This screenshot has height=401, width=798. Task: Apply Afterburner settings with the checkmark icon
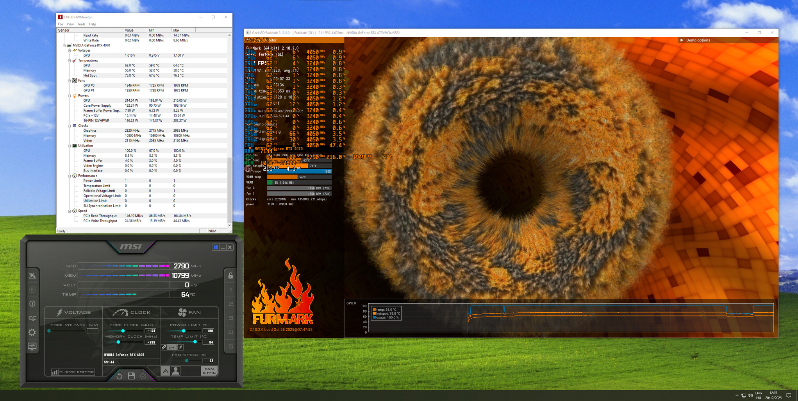coord(143,376)
